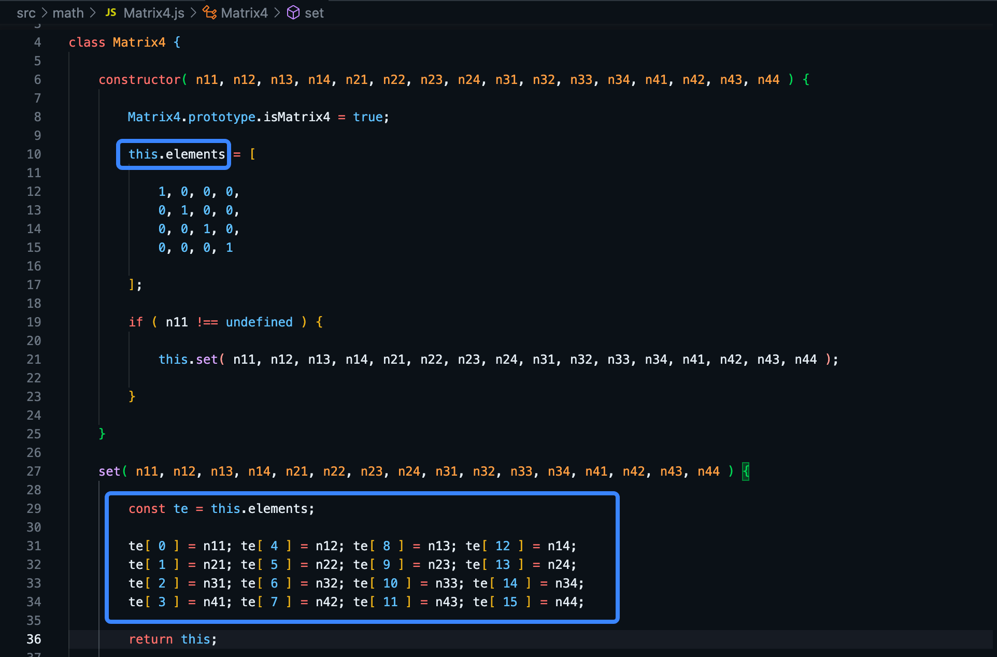
Task: Expand breadcrumb chevron after Matrix4 class
Action: click(x=277, y=13)
